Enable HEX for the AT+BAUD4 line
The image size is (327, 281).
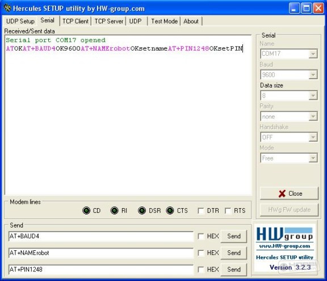point(201,236)
